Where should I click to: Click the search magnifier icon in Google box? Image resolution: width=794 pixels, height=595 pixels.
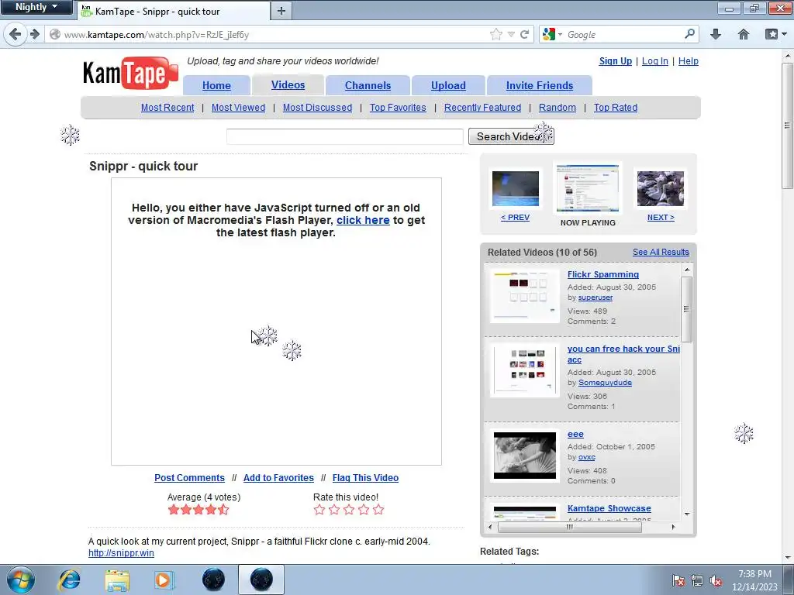point(689,34)
